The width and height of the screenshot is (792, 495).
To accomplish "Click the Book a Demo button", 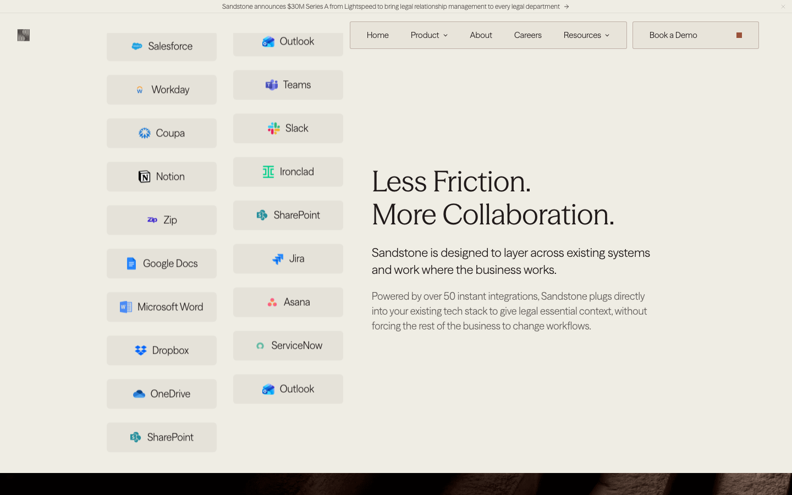I will [x=696, y=35].
